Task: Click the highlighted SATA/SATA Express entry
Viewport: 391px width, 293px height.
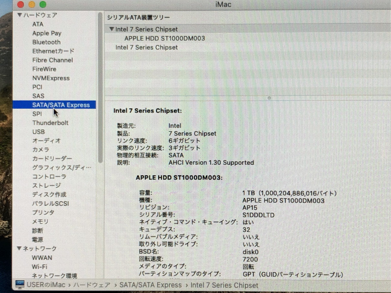Action: (54, 105)
